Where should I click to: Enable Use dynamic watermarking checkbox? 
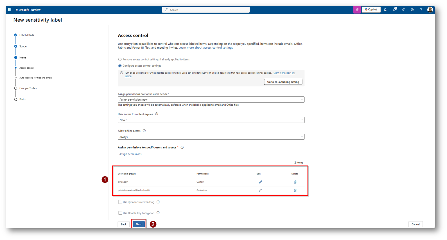coord(120,202)
